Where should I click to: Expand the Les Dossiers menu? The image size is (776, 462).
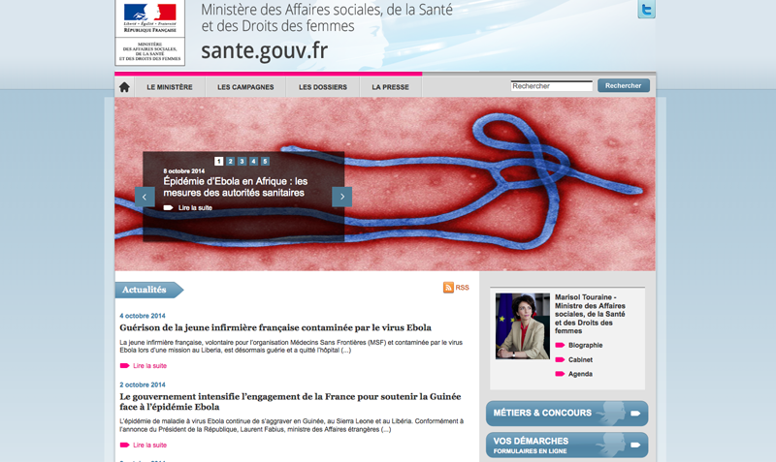click(323, 87)
